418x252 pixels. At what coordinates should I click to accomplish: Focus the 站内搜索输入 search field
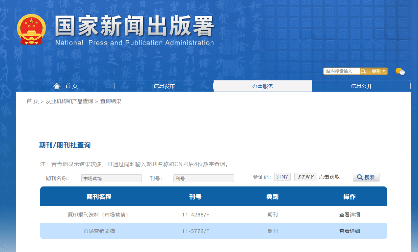[x=342, y=71]
